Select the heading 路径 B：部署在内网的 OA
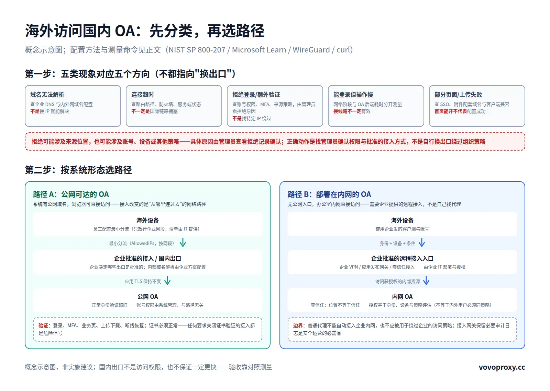The width and height of the screenshot is (550, 391). click(x=329, y=194)
